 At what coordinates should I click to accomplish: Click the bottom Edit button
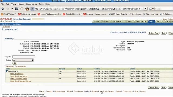164,87
